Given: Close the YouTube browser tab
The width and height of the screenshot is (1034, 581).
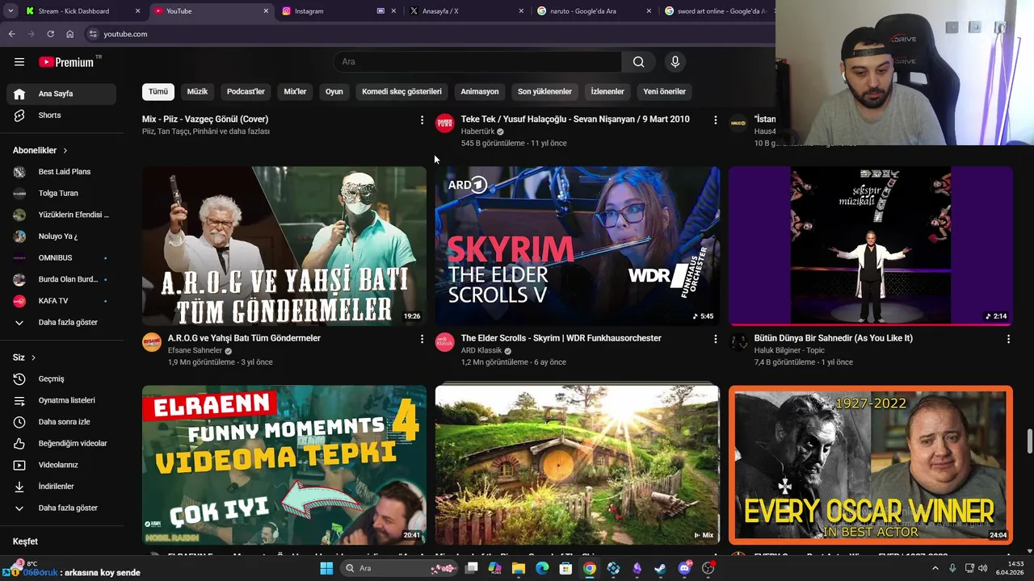Looking at the screenshot, I should click(266, 11).
